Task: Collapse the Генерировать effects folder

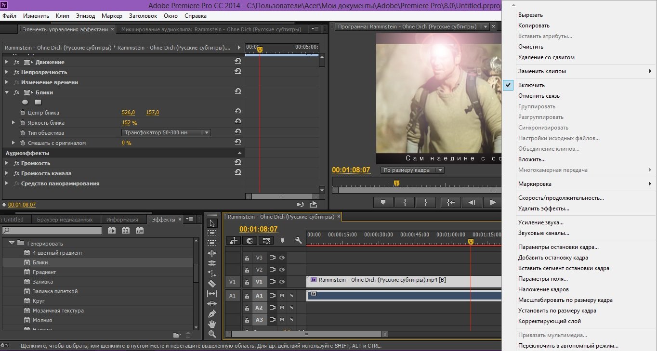Action: [x=12, y=243]
